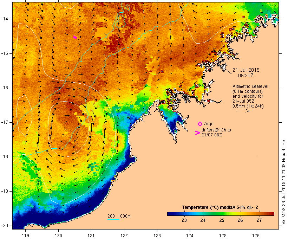This screenshot has width=288, height=239.
Task: Click the magenta drifter arrow legend symbol
Action: pyautogui.click(x=197, y=133)
